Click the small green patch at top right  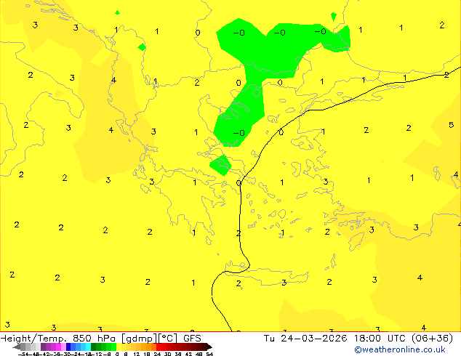(334, 16)
